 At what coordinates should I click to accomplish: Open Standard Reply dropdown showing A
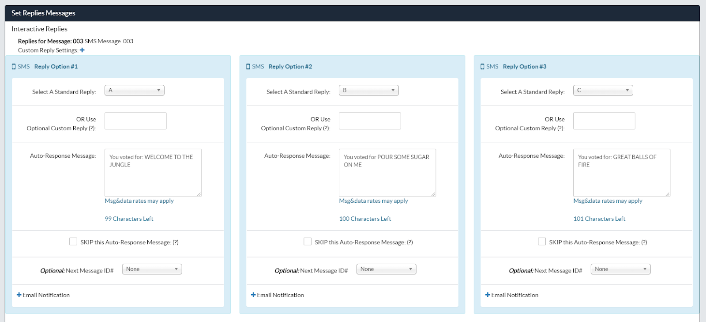(x=135, y=90)
